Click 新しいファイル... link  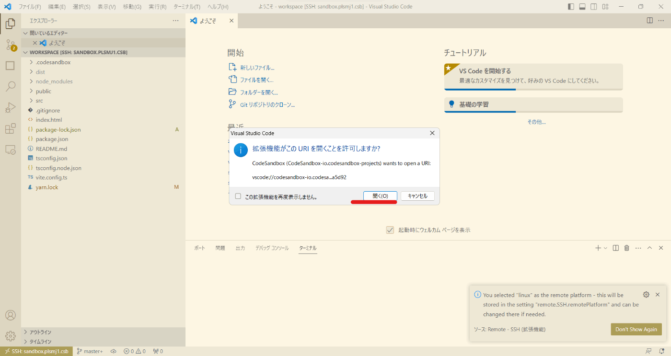coord(257,68)
